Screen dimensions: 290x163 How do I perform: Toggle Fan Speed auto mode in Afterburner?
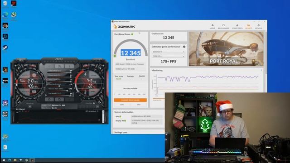(x=46, y=95)
